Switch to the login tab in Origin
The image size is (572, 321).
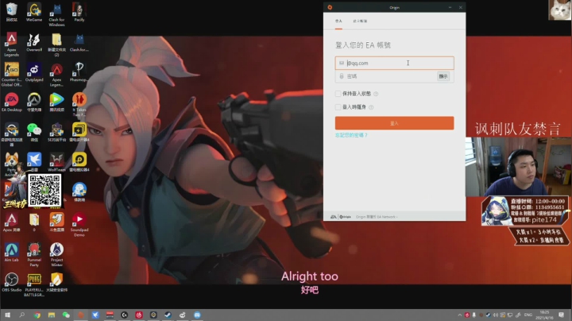(x=338, y=21)
